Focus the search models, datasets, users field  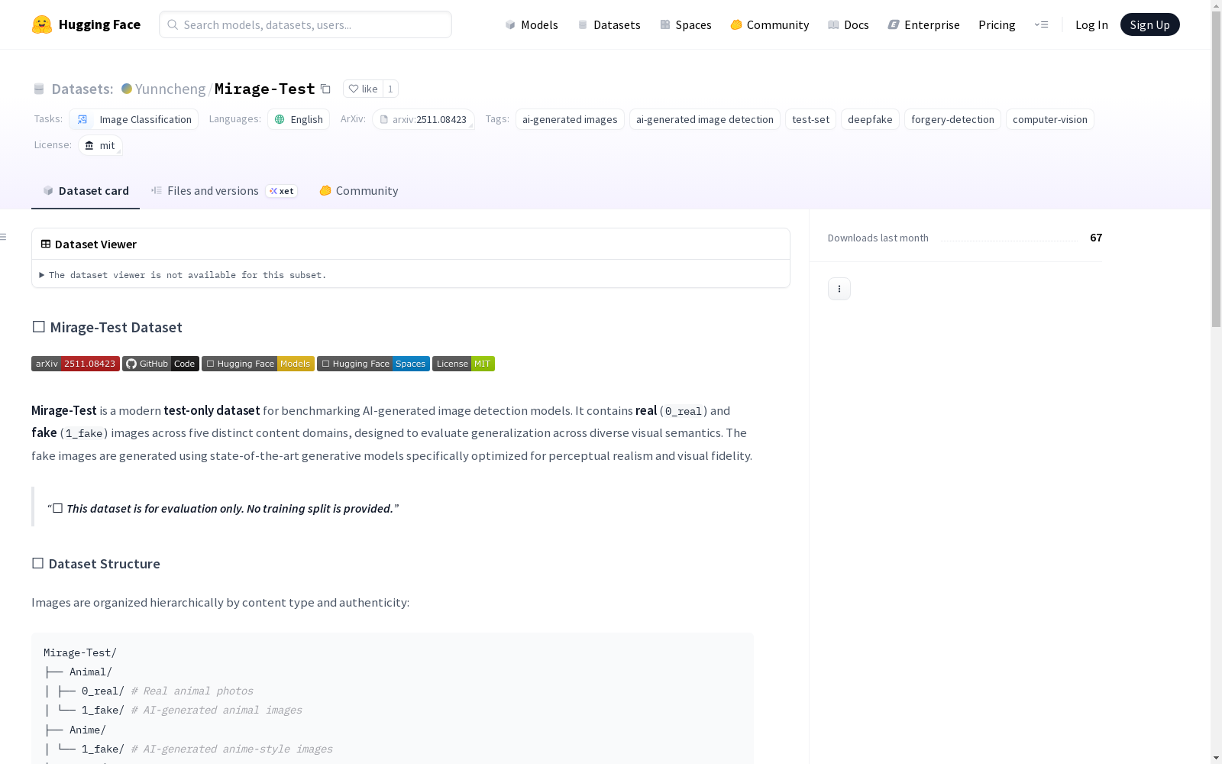pos(305,24)
